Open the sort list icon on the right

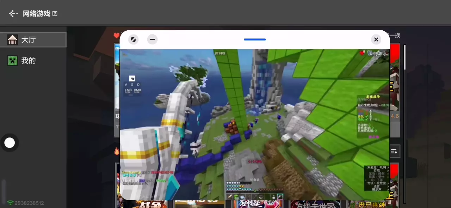coord(394,151)
